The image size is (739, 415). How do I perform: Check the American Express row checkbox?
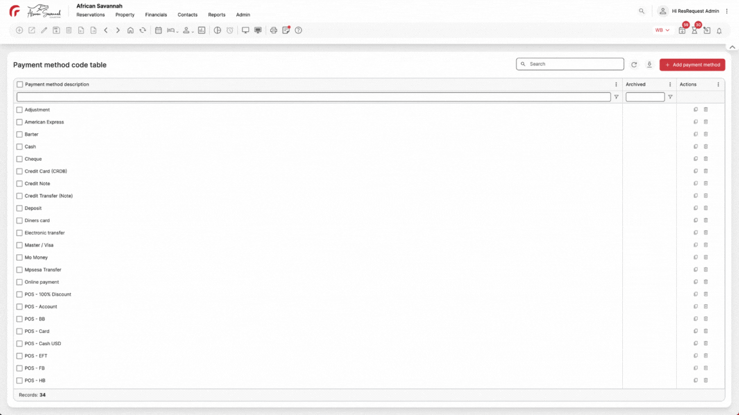19,122
